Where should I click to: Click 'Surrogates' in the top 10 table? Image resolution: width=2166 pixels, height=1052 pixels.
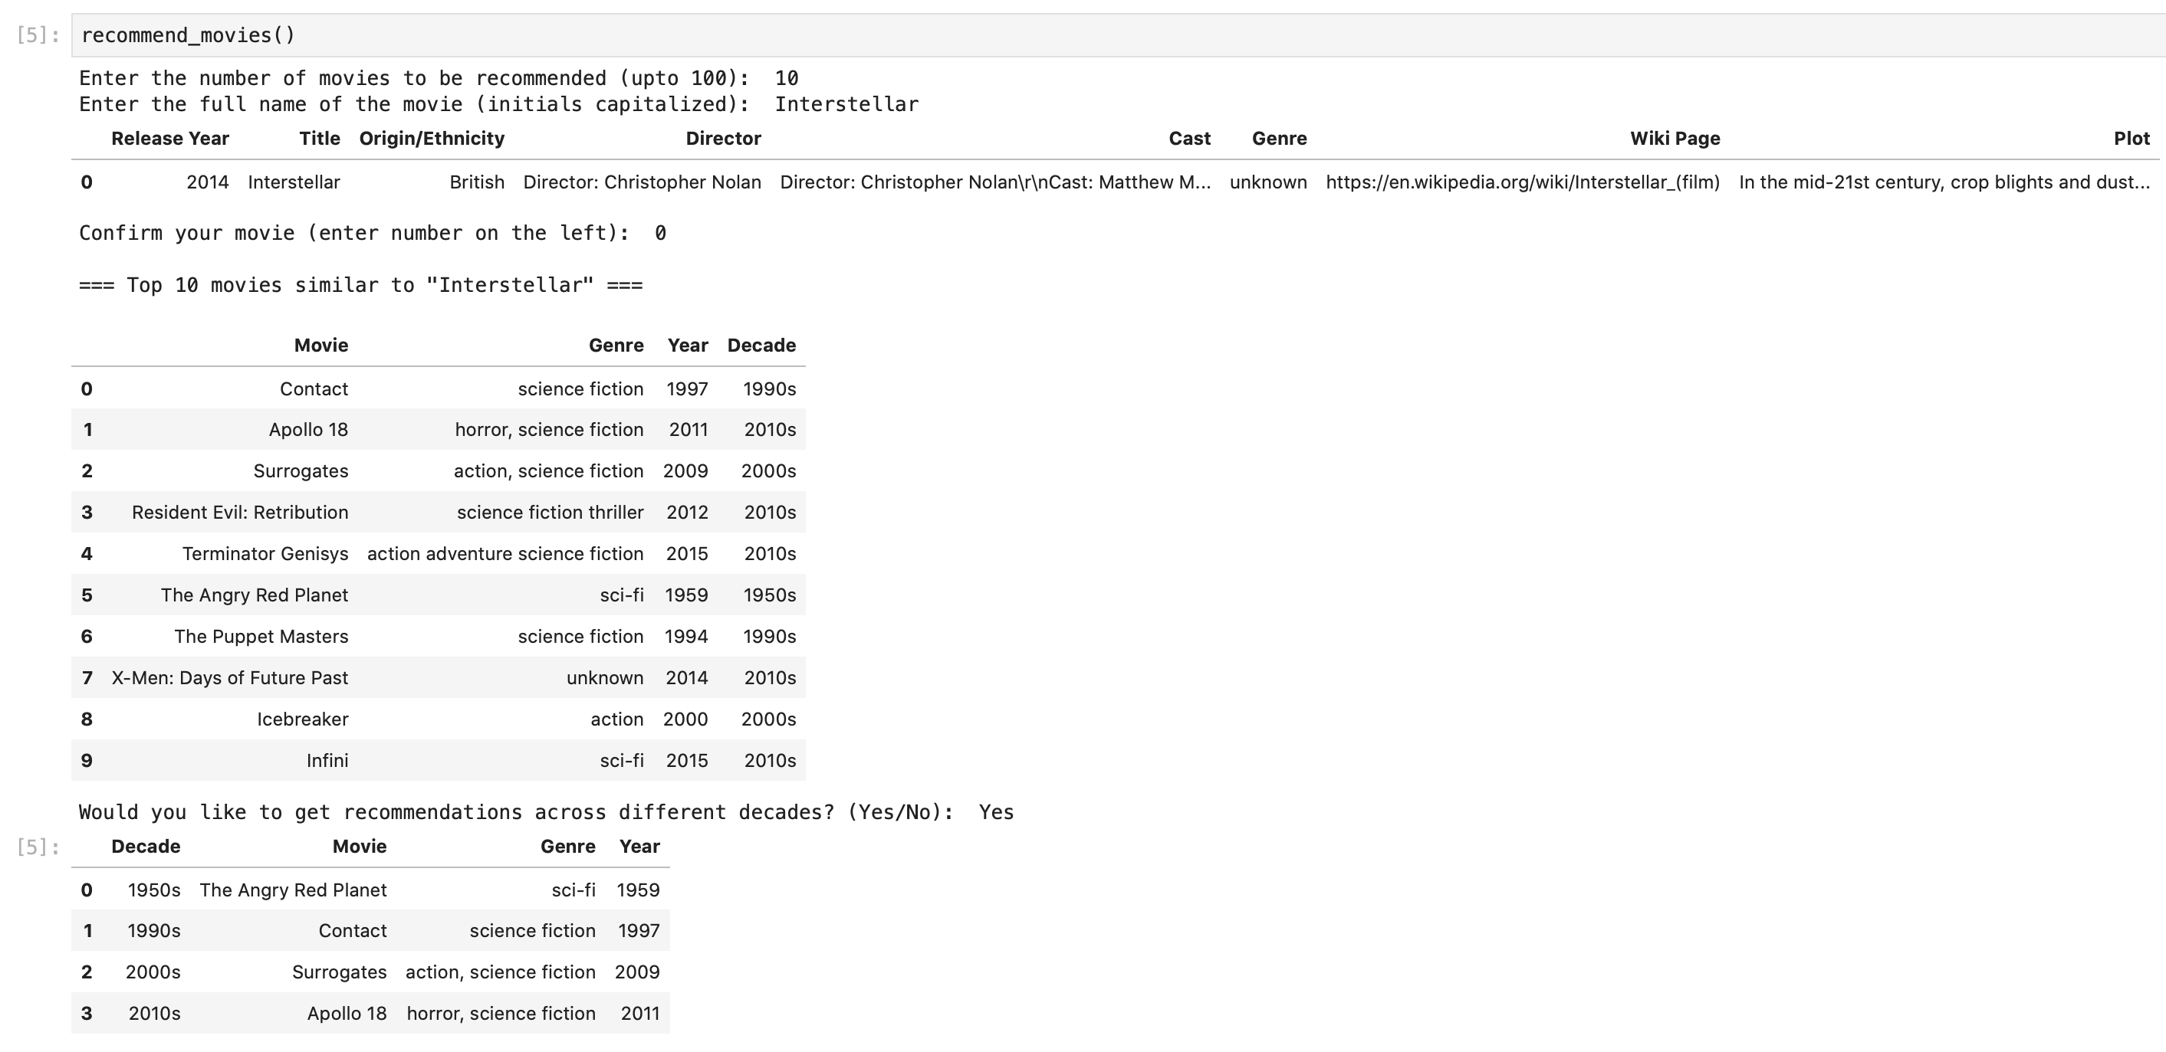(x=301, y=471)
